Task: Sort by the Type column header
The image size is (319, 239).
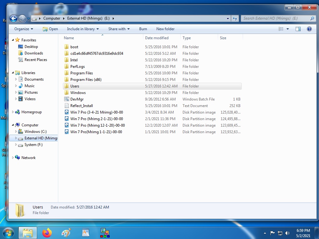Action: pyautogui.click(x=199, y=38)
